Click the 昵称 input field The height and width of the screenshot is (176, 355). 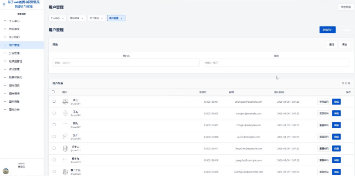click(x=276, y=63)
